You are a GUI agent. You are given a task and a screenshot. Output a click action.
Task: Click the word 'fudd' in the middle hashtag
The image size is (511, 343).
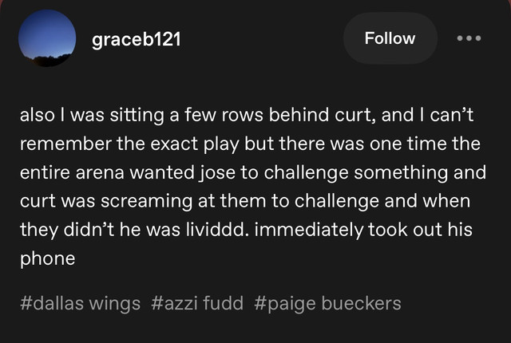(x=223, y=303)
